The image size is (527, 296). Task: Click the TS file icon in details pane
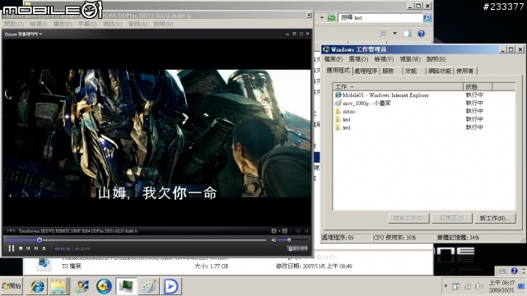[x=44, y=263]
